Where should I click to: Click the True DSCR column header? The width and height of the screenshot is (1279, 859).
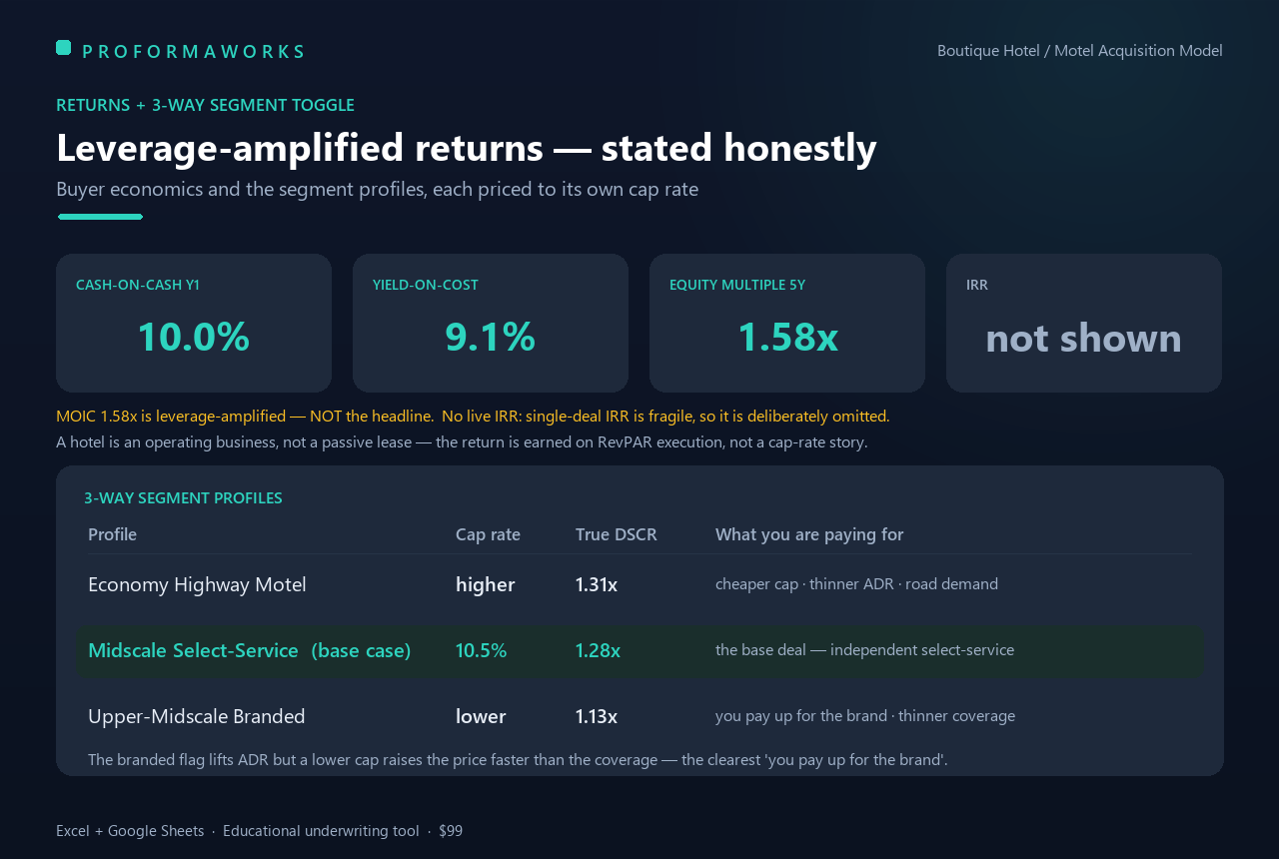[617, 534]
